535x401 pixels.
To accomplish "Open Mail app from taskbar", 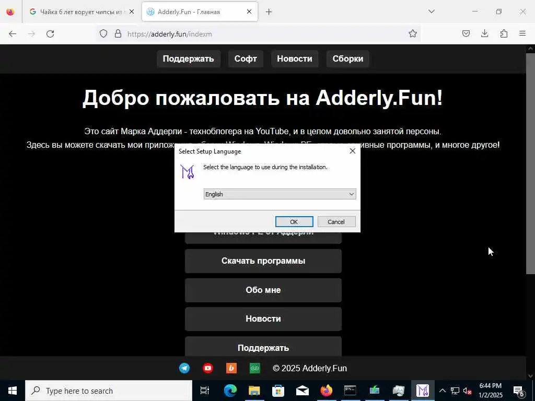I will click(x=303, y=391).
